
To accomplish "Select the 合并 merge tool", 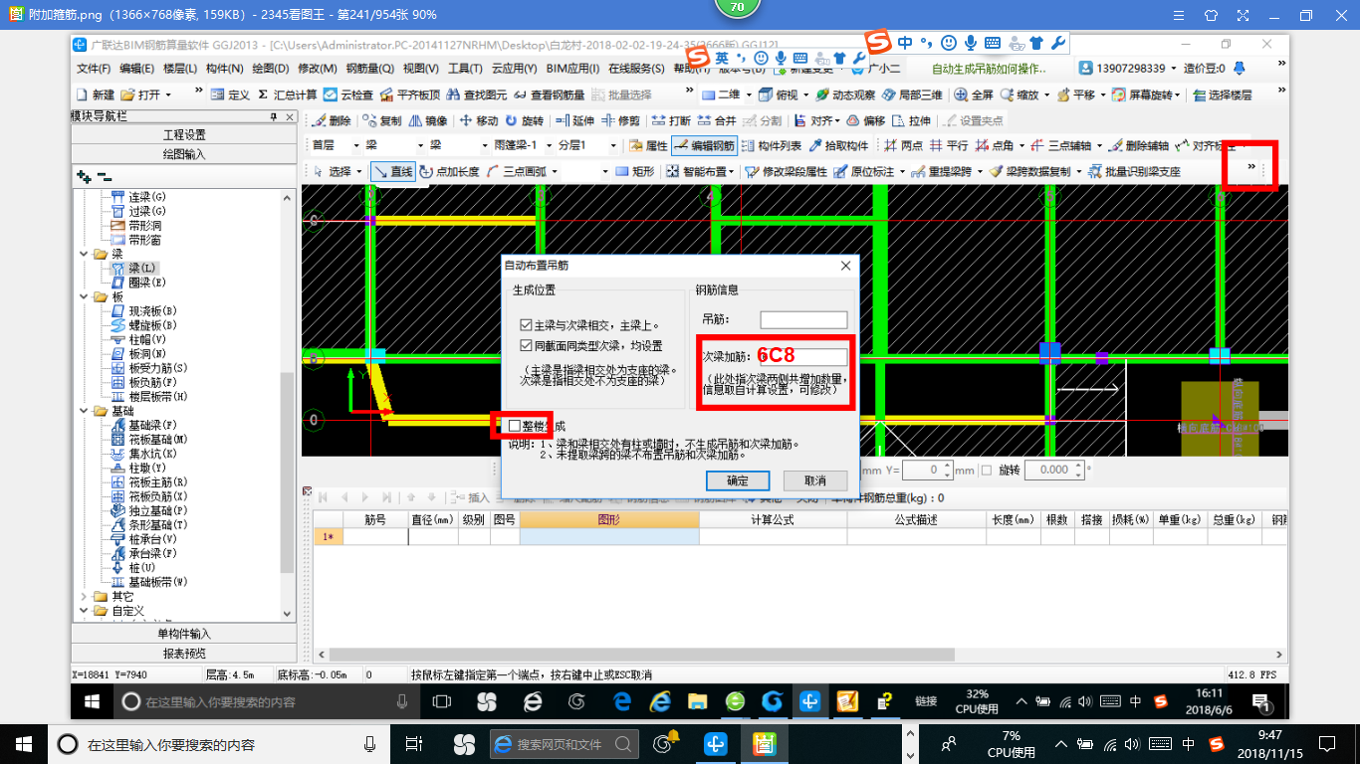I will (x=718, y=120).
